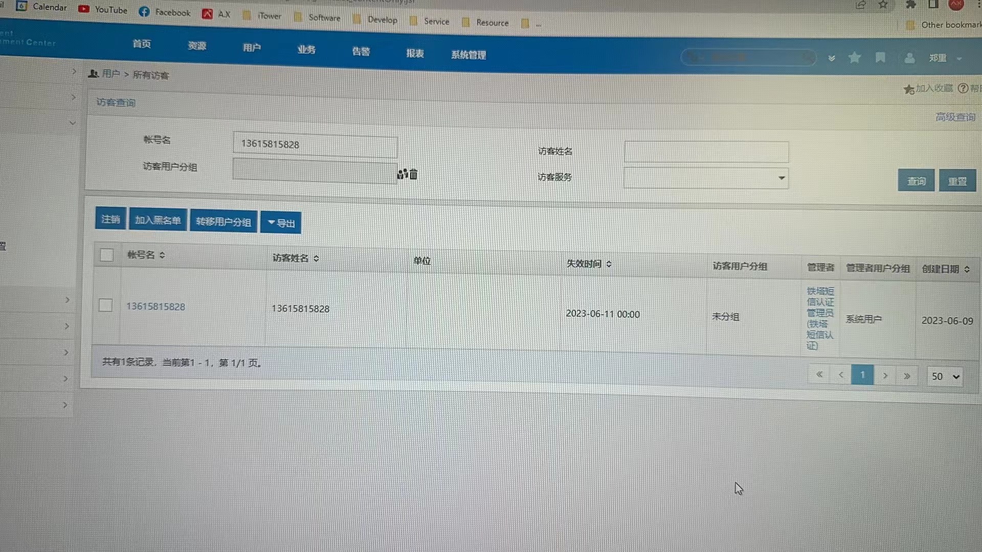The height and width of the screenshot is (552, 982).
Task: Expand the 导出 export dropdown button
Action: 281,223
